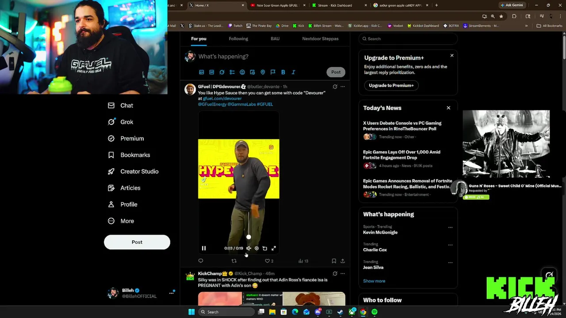566x318 pixels.
Task: Apply italic formatting in composer
Action: (x=293, y=72)
